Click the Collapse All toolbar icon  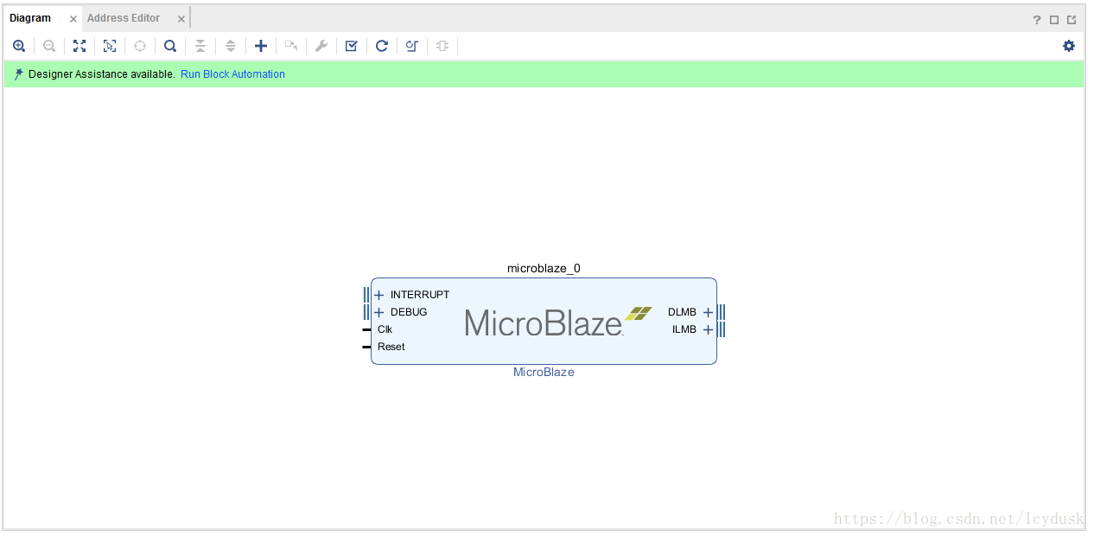(x=200, y=46)
